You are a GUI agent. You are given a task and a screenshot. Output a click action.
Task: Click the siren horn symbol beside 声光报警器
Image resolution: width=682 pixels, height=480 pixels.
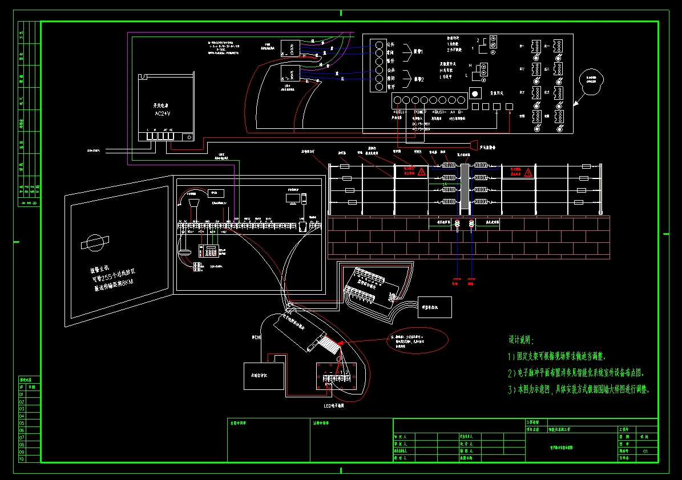[473, 145]
